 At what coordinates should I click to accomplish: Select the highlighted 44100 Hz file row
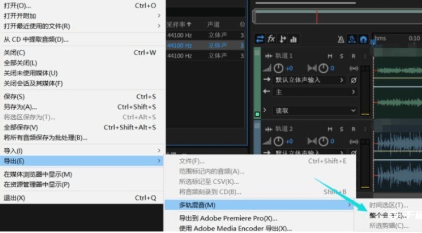(206, 46)
